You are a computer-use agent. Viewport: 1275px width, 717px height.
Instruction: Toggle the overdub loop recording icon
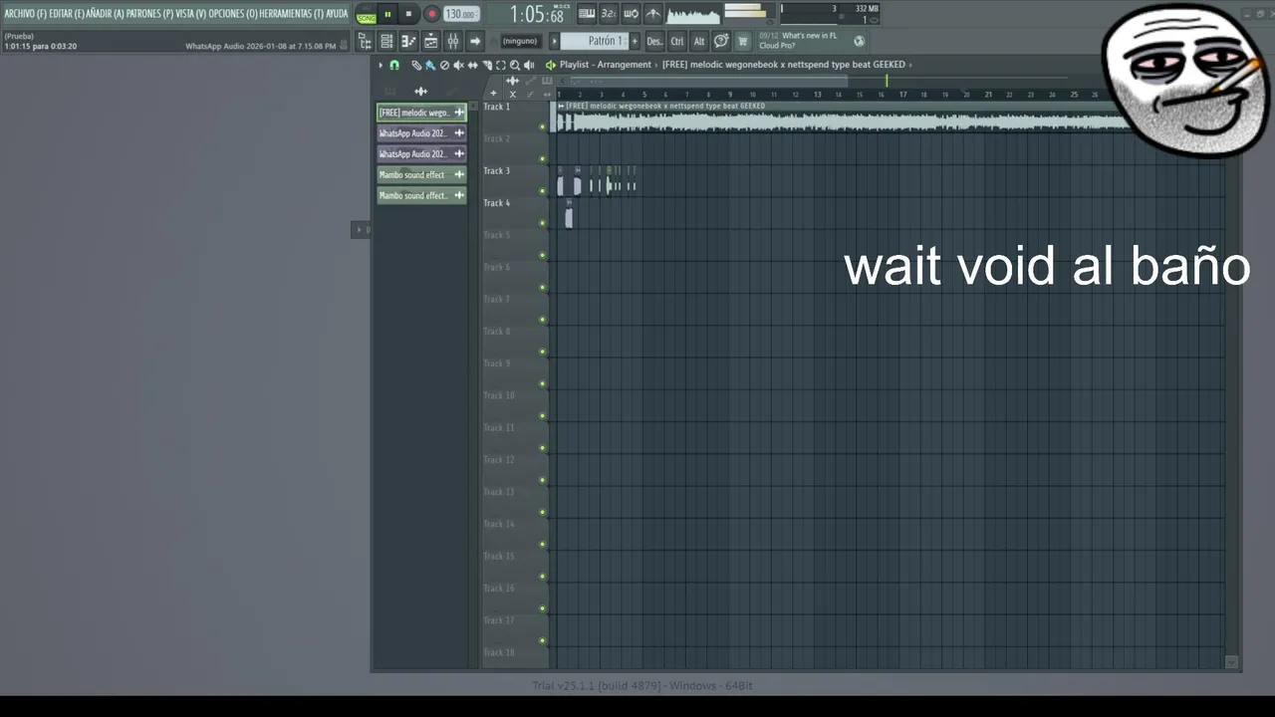(631, 14)
